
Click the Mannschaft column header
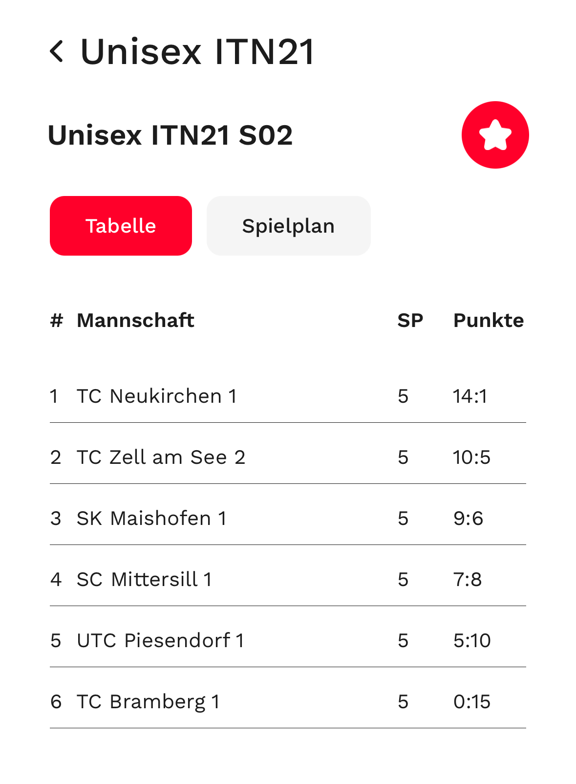135,321
